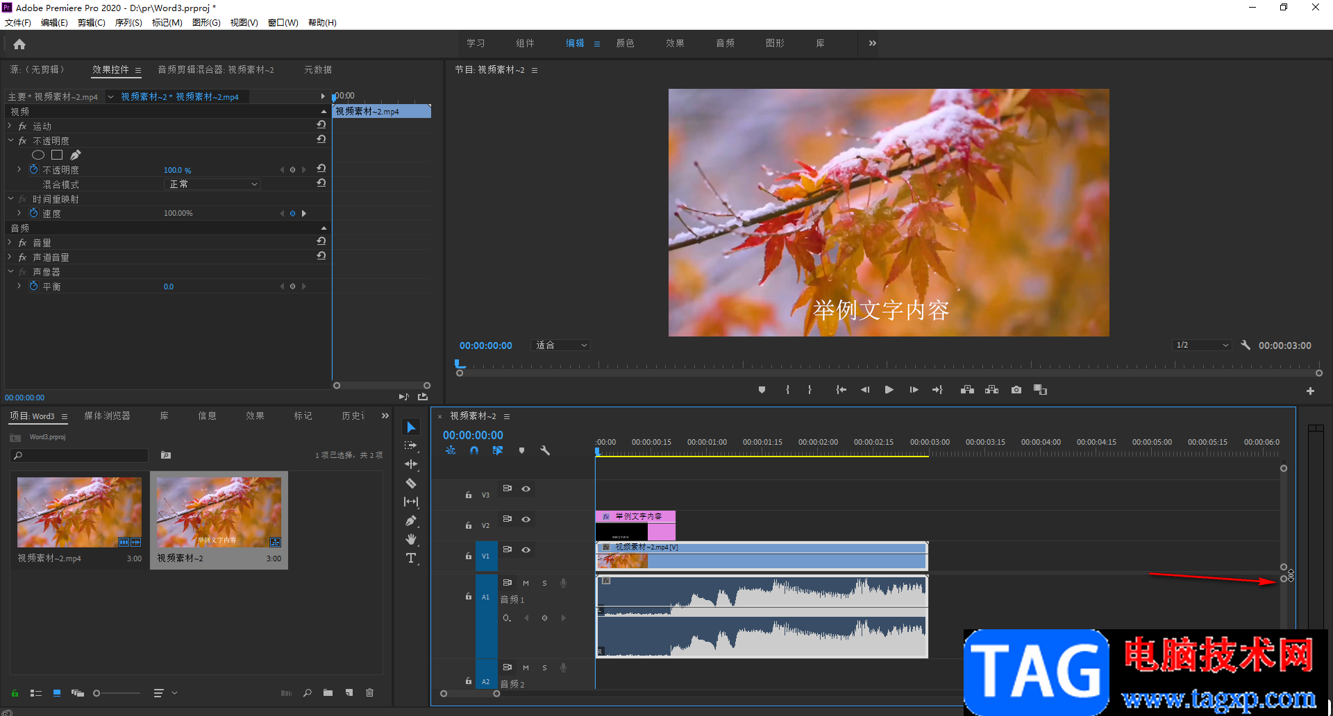Create 4-point polygon opacity mask

57,155
